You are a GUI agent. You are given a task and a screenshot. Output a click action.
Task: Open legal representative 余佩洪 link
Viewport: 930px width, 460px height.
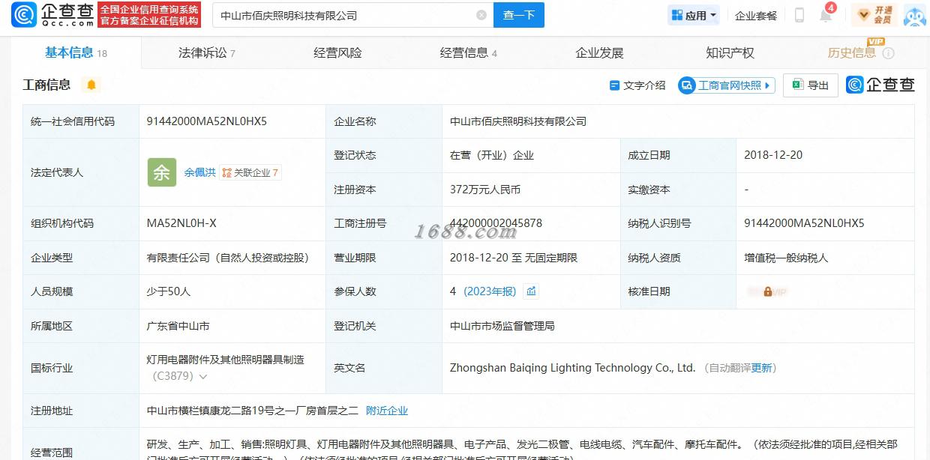199,172
